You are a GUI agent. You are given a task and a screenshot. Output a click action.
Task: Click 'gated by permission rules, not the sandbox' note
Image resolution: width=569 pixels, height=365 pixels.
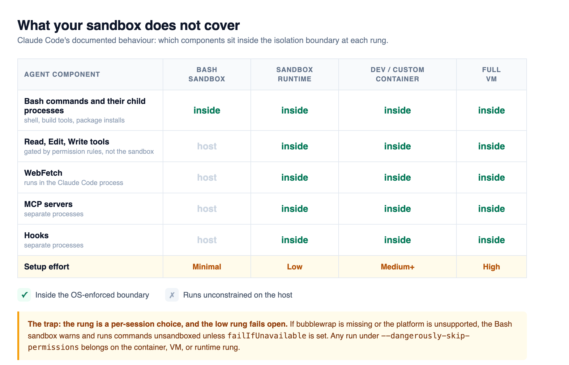pyautogui.click(x=89, y=152)
